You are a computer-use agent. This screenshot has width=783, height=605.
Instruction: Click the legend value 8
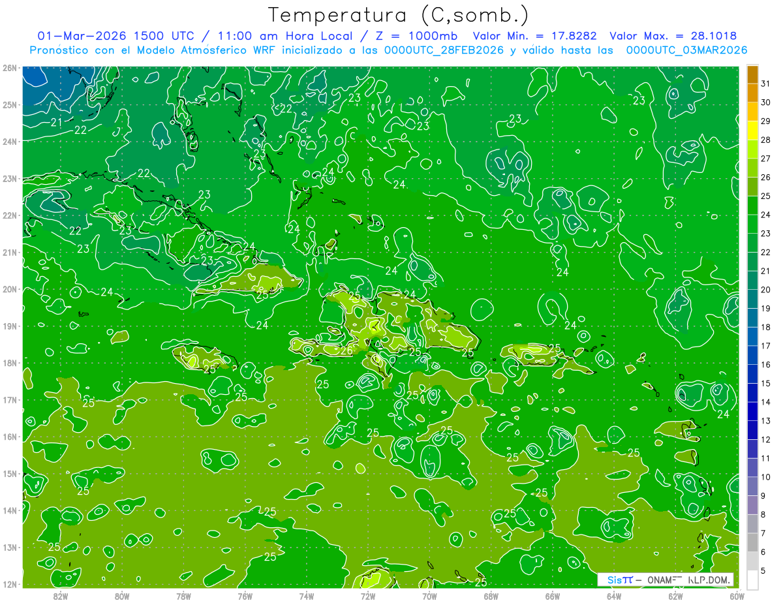coord(763,514)
